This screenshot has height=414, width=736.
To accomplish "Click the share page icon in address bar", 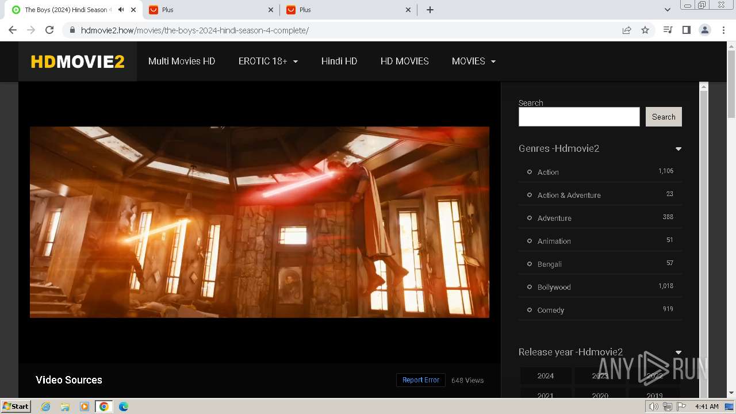I will click(x=627, y=30).
